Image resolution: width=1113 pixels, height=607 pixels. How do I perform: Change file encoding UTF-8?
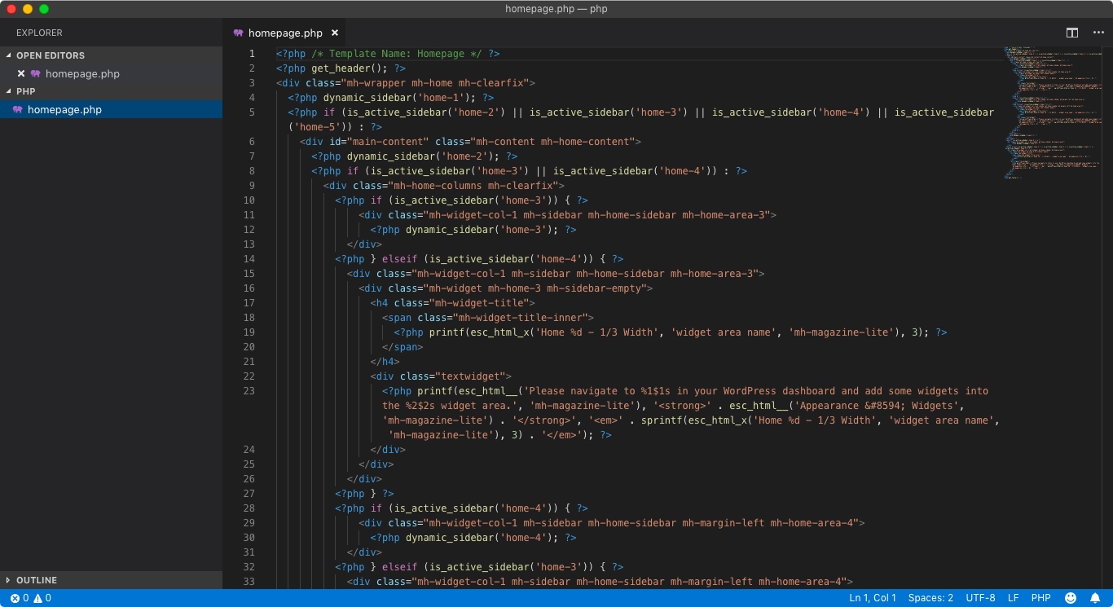click(x=980, y=598)
